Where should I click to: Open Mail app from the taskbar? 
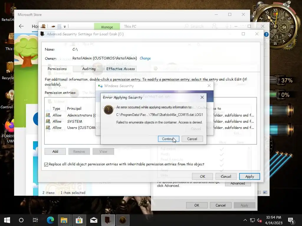coord(93,220)
